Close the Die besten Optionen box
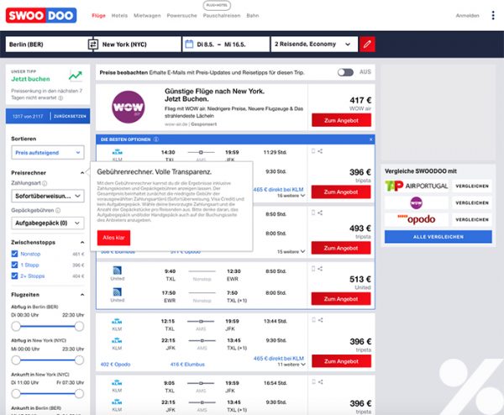Screen dimensions: 504x415 (371, 139)
